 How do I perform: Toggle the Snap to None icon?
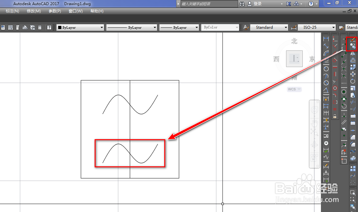tap(344, 152)
